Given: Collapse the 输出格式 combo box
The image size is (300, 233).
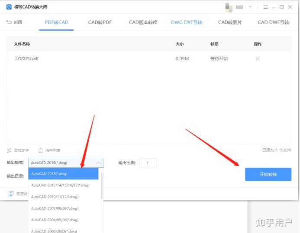Looking at the screenshot, I should (x=66, y=163).
